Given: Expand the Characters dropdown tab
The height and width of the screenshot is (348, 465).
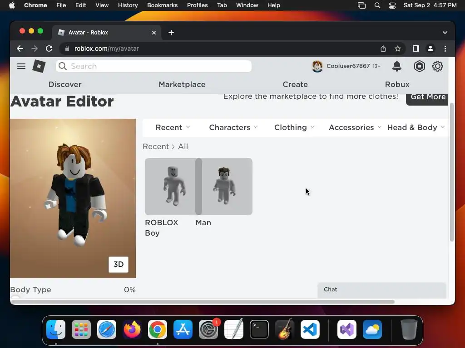Looking at the screenshot, I should 233,127.
